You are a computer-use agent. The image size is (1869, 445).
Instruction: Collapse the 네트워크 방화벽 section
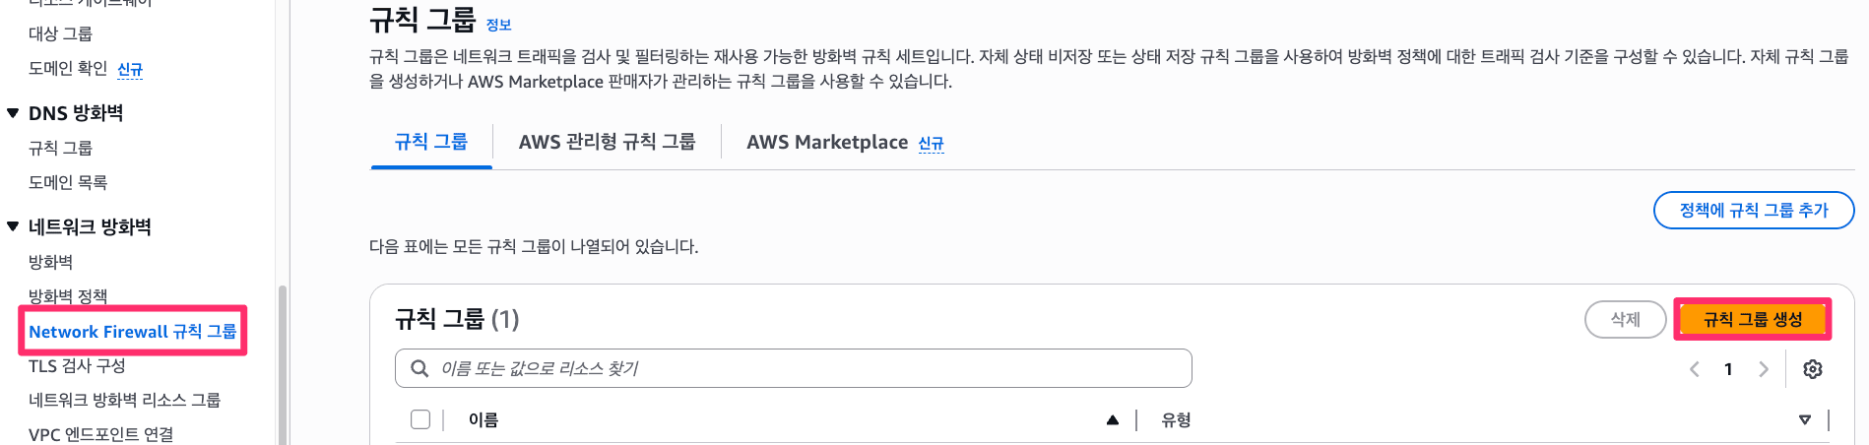pyautogui.click(x=13, y=226)
